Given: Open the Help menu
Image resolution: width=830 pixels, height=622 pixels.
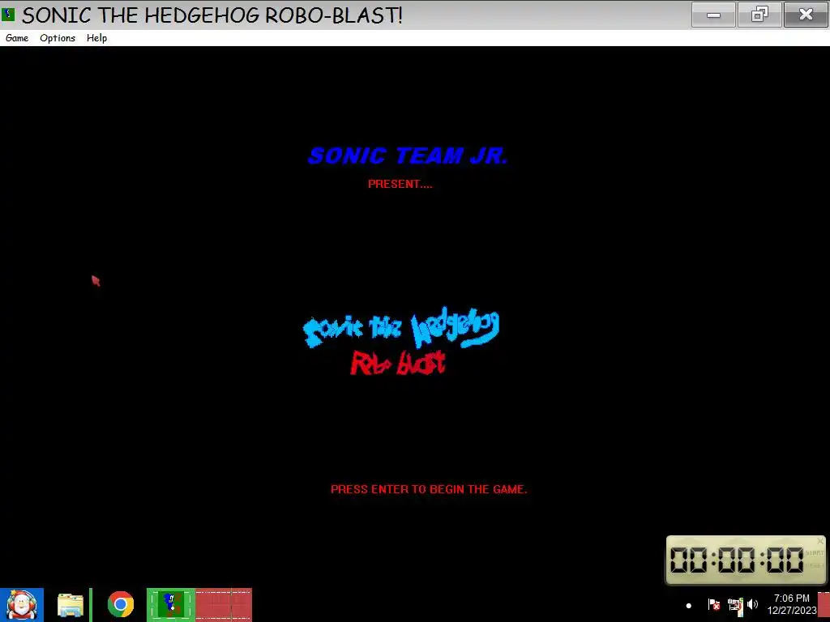Looking at the screenshot, I should point(97,38).
